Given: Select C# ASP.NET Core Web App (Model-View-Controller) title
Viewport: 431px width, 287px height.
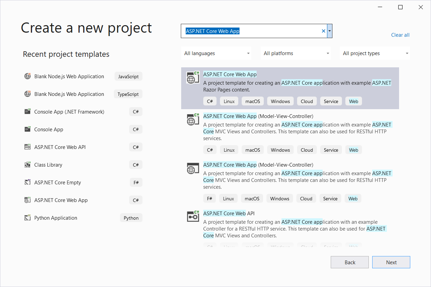Looking at the screenshot, I should pos(258,116).
